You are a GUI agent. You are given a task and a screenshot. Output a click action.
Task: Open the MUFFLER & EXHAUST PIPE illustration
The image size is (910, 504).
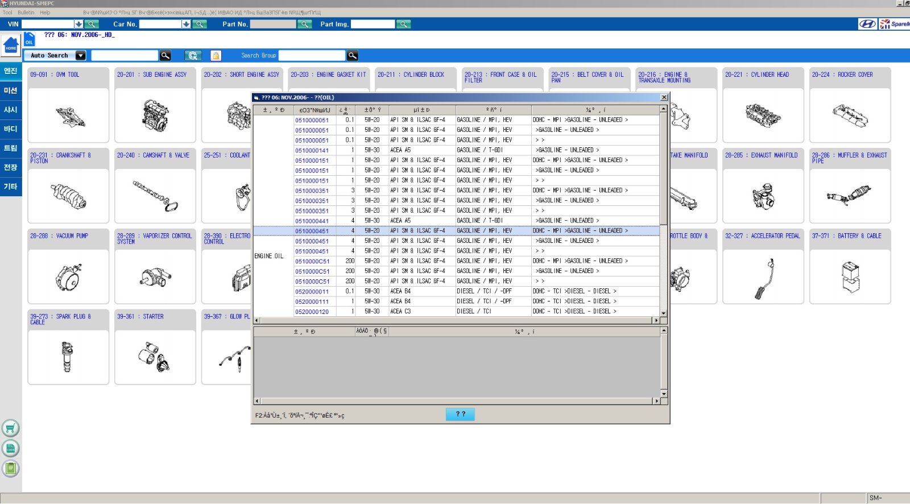click(x=850, y=196)
